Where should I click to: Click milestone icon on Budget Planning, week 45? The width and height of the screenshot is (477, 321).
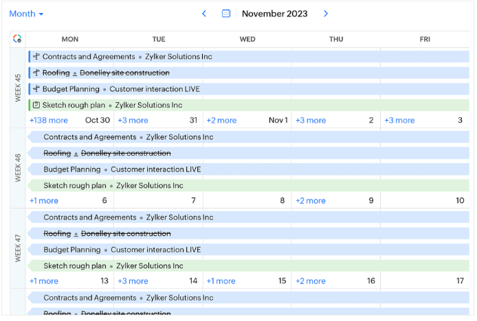36,89
